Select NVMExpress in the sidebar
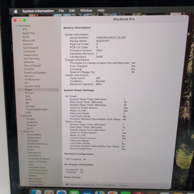The height and width of the screenshot is (194, 194). (32, 79)
